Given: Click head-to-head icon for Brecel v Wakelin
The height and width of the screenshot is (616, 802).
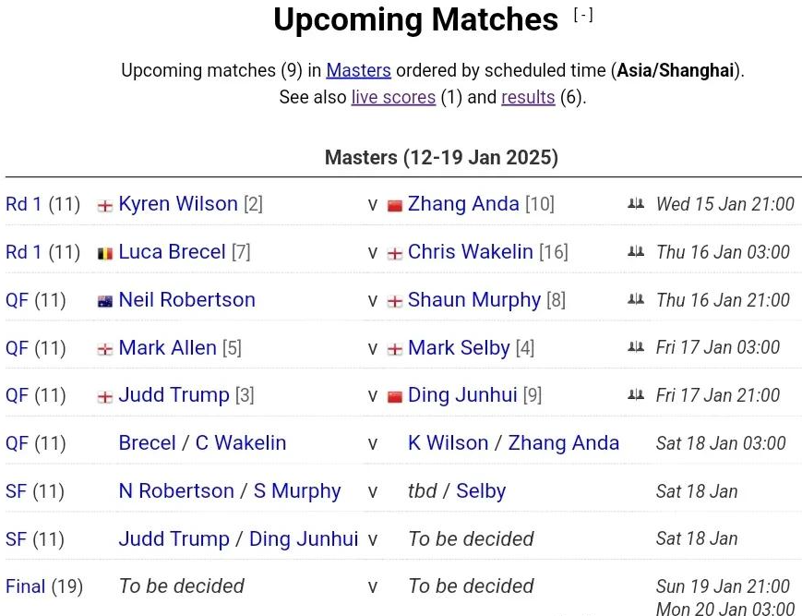Looking at the screenshot, I should click(x=635, y=252).
